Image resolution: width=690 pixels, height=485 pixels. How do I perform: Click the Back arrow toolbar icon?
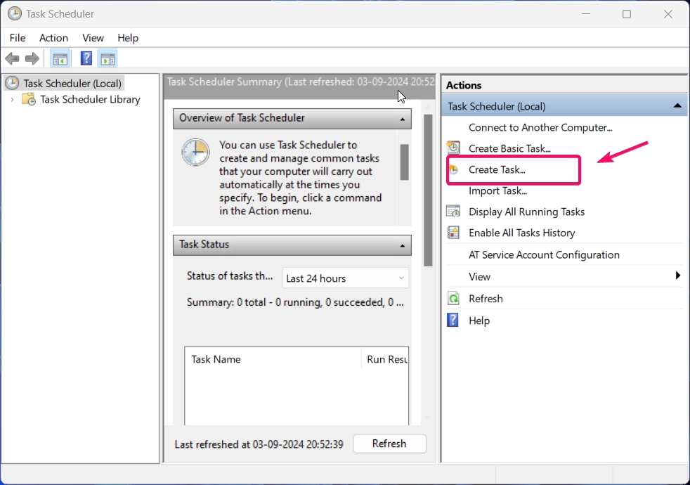(12, 58)
